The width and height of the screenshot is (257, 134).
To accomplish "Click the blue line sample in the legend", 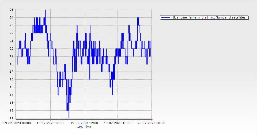I will tap(166, 17).
